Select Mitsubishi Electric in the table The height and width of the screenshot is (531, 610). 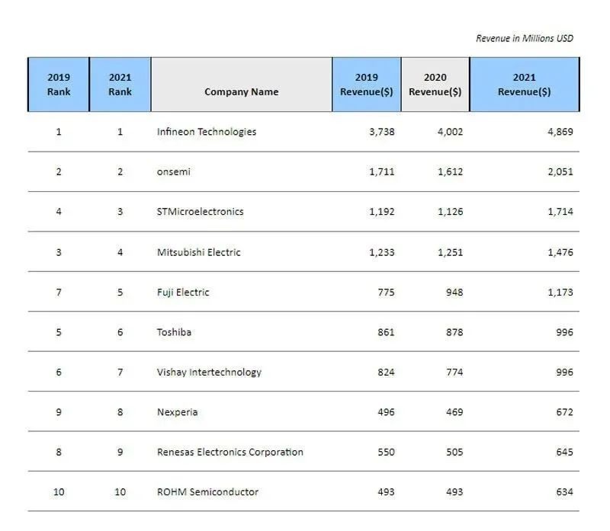click(x=198, y=252)
